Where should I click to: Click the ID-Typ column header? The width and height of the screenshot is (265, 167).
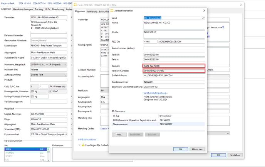coord(135,116)
